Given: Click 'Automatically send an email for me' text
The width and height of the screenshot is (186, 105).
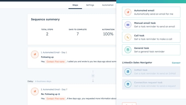Looking at the screenshot, I should (154, 14).
